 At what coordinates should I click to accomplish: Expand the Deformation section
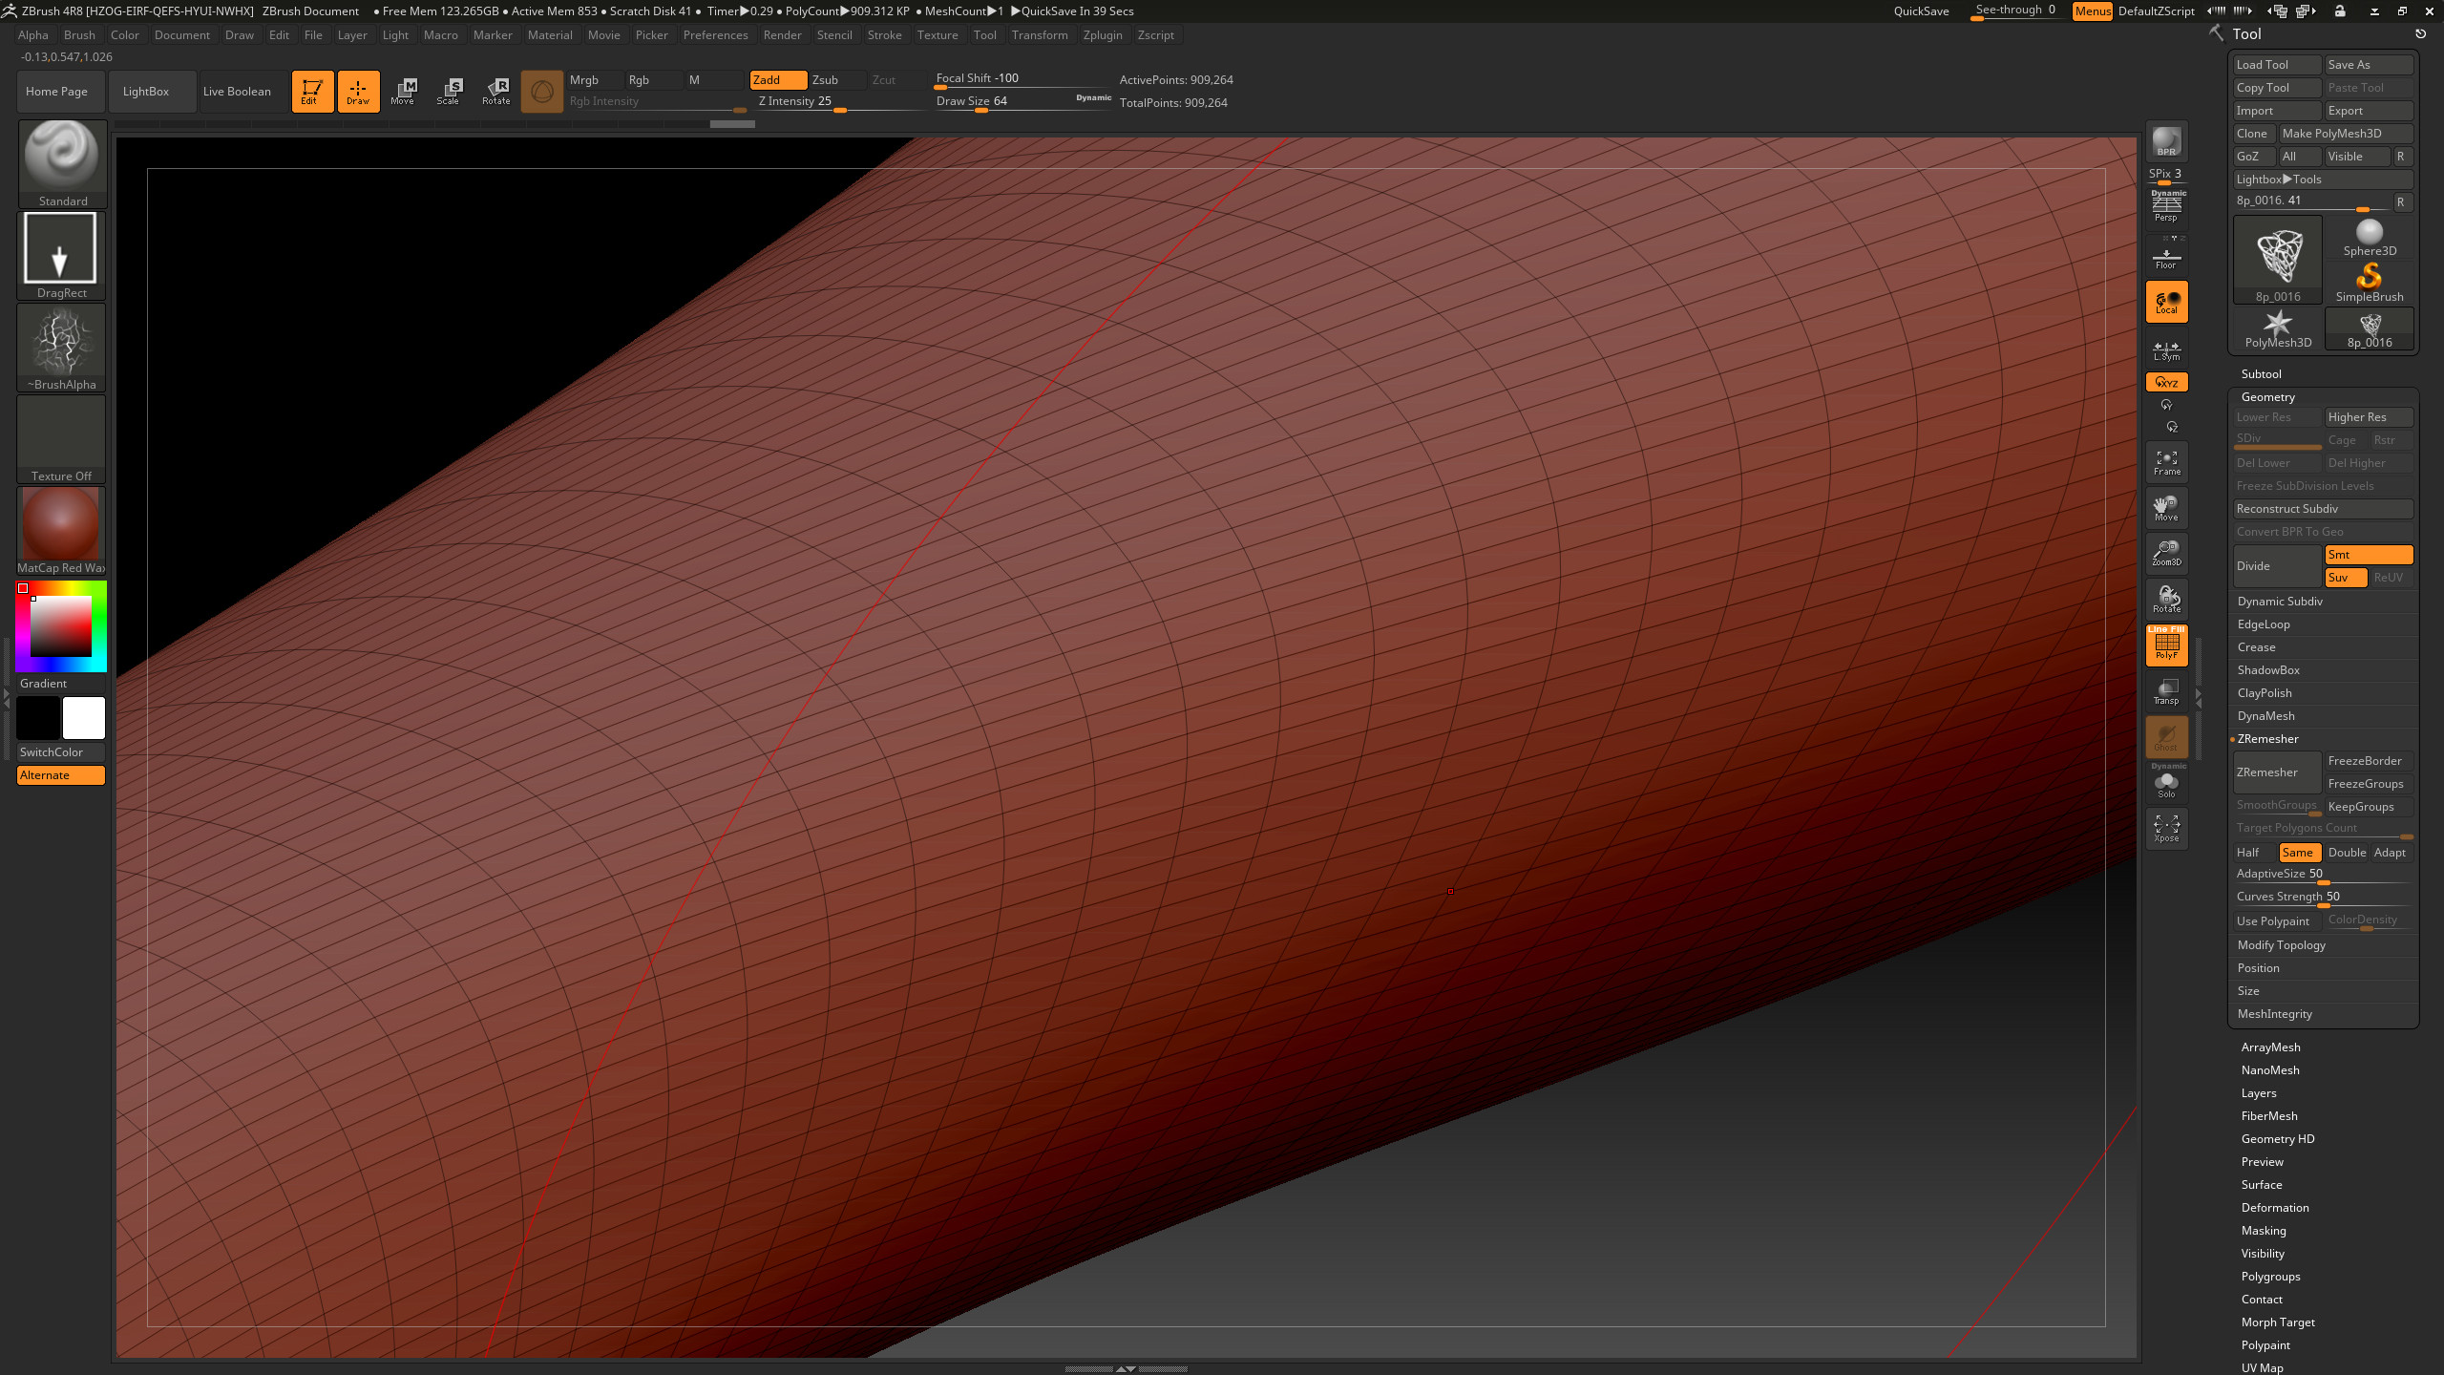pos(2275,1208)
